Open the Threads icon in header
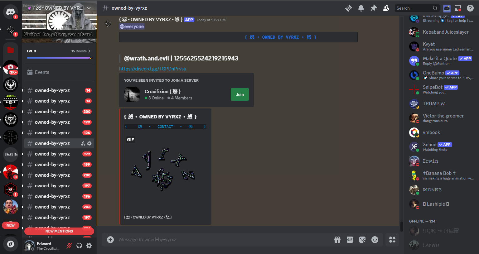This screenshot has height=254, width=479. tap(348, 8)
